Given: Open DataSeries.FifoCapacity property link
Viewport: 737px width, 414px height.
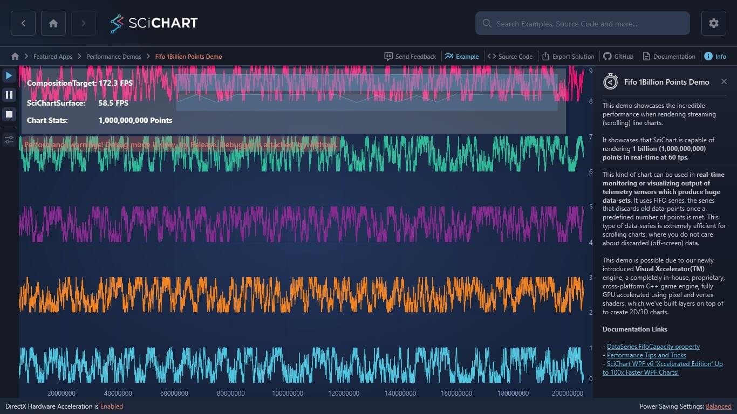Looking at the screenshot, I should click(x=653, y=347).
